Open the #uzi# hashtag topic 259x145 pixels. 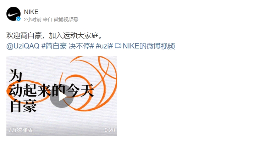tap(104, 46)
